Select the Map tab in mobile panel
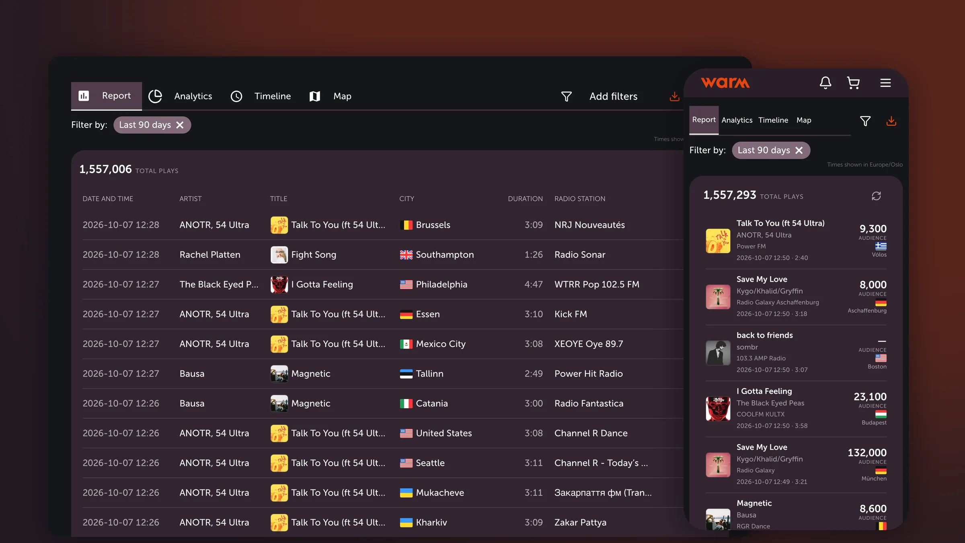Viewport: 965px width, 543px height. point(804,120)
